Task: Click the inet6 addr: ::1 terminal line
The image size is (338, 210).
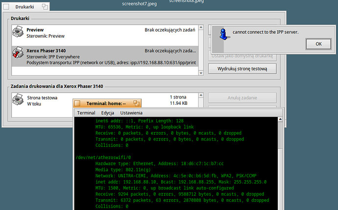Action: (140, 121)
